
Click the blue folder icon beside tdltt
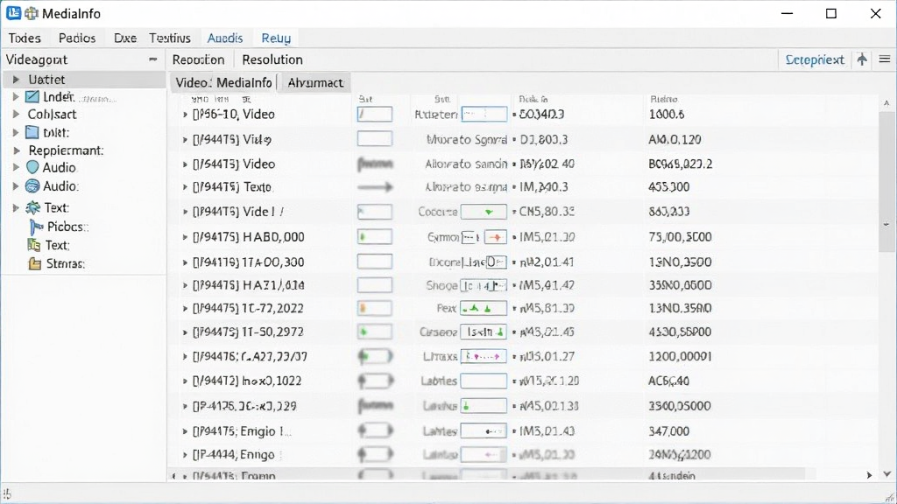32,133
